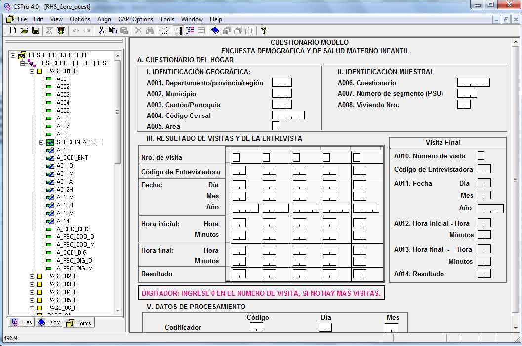The image size is (522, 346).
Task: Open the CAPI Options menu
Action: pyautogui.click(x=135, y=19)
